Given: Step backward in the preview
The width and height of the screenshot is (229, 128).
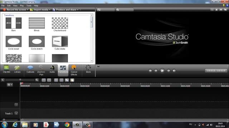Looking at the screenshot, I should [156, 71].
